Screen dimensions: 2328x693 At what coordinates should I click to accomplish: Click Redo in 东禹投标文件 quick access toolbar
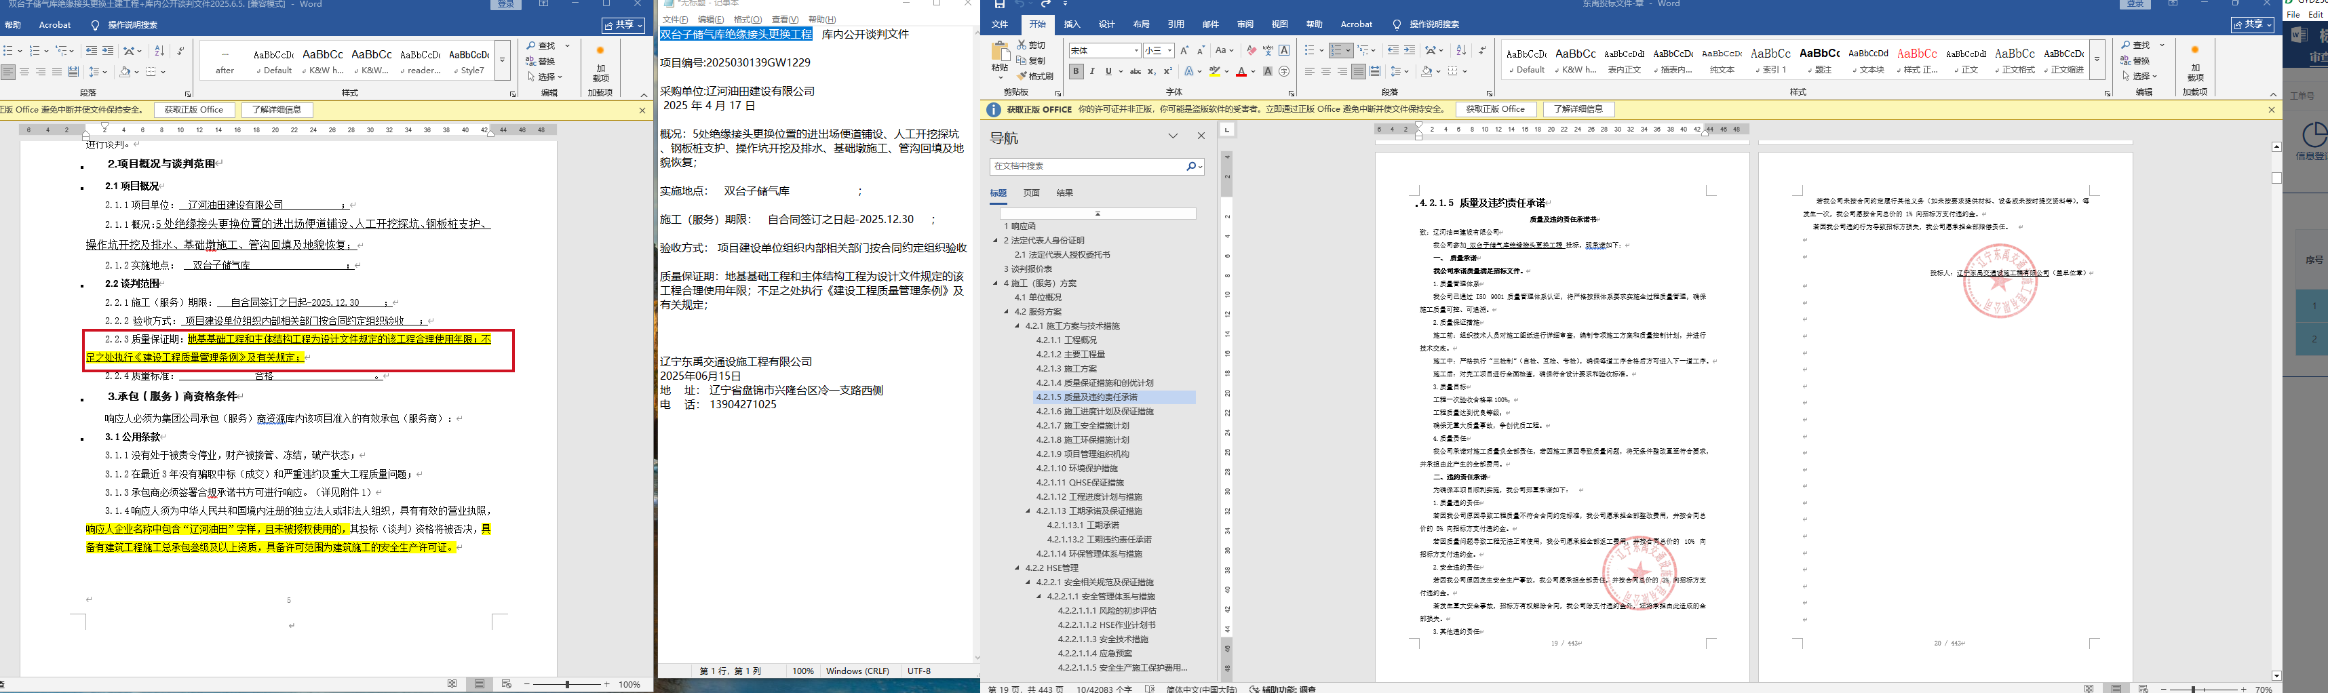(1045, 5)
